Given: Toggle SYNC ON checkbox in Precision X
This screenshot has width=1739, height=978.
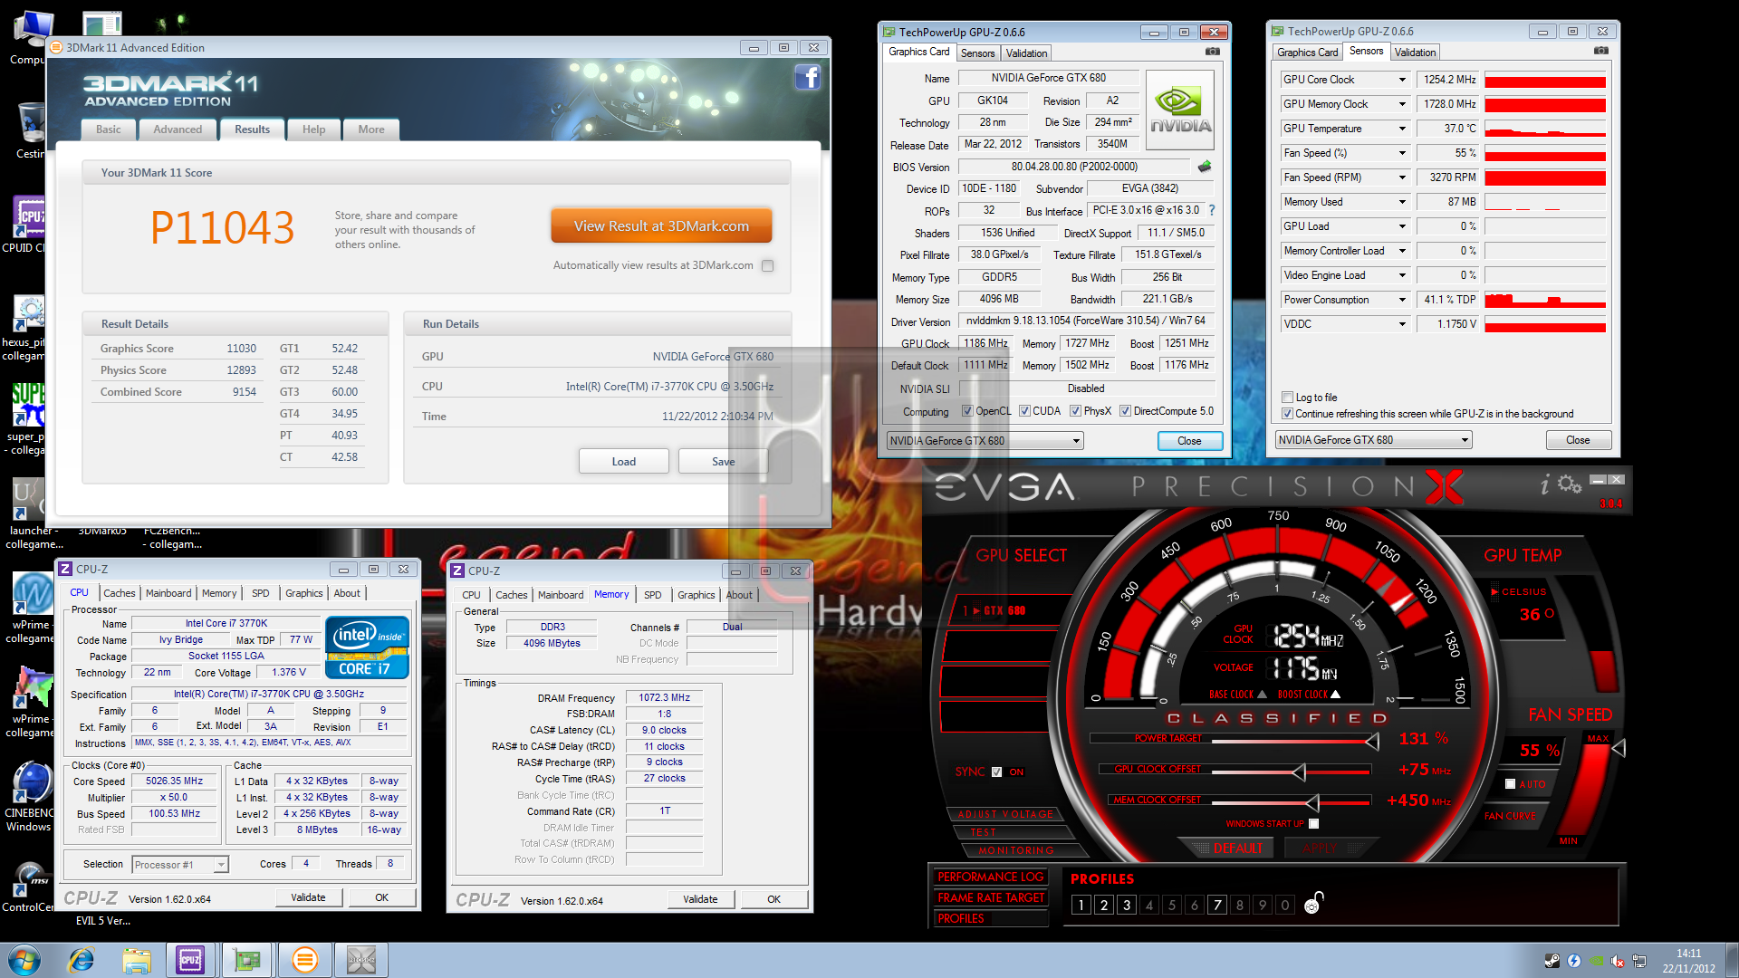Looking at the screenshot, I should [x=997, y=772].
